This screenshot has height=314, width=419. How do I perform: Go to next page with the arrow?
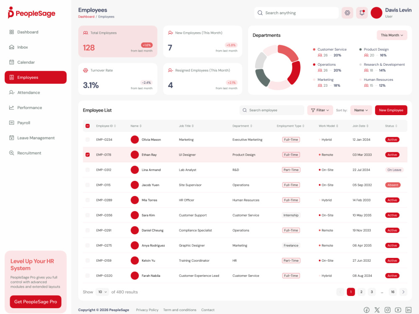pyautogui.click(x=403, y=292)
